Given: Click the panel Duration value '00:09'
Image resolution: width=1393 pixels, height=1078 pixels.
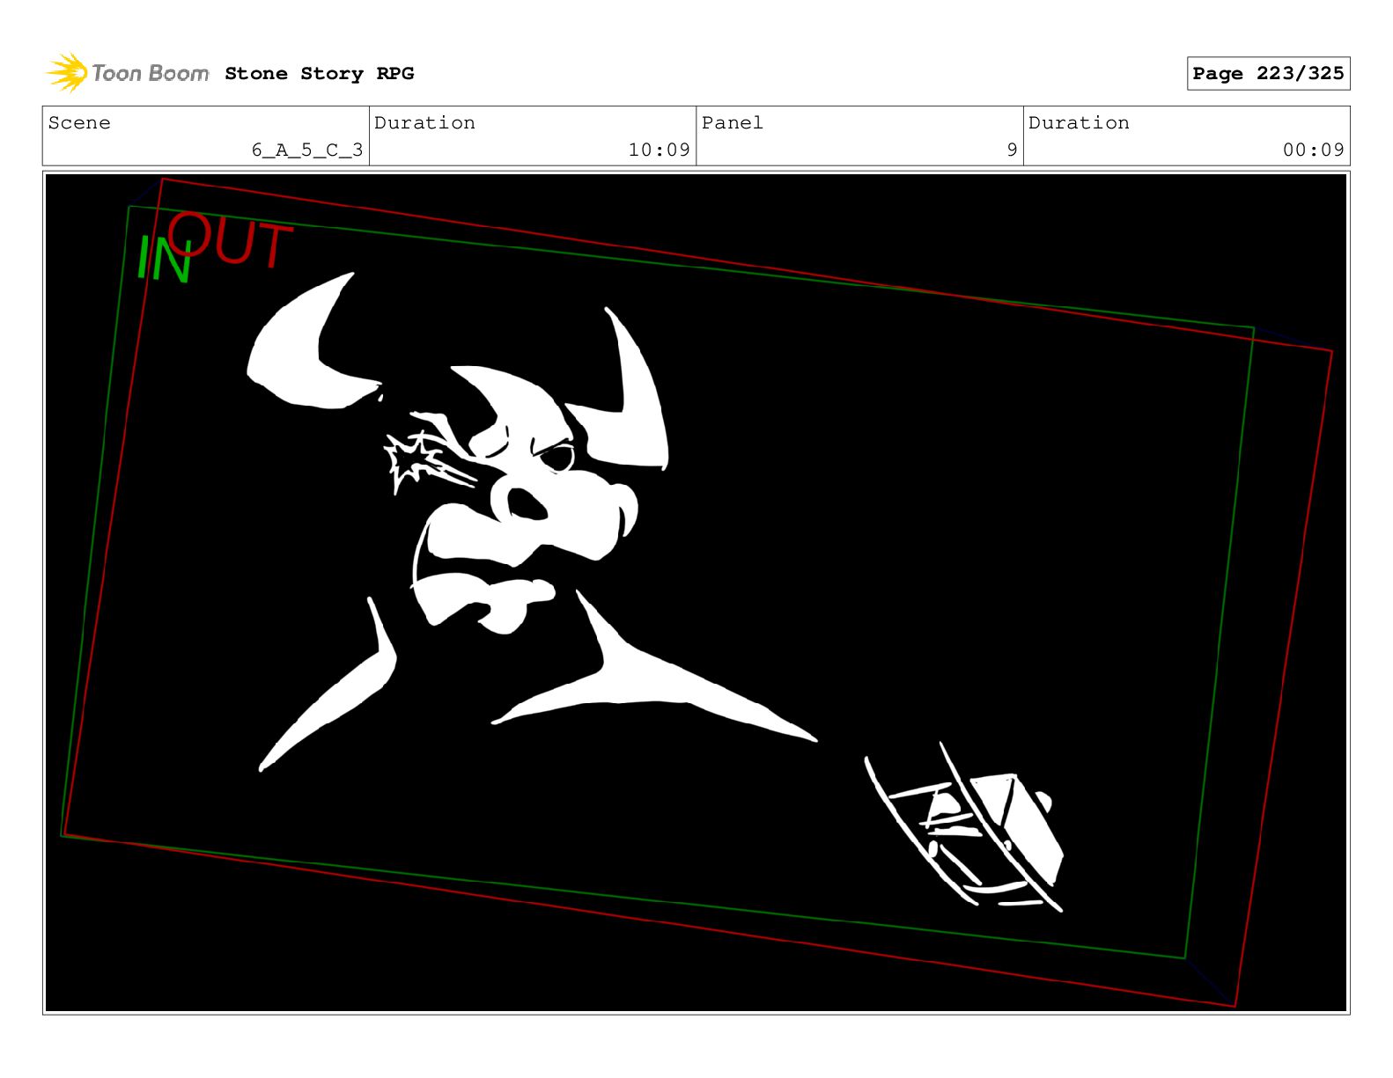Looking at the screenshot, I should pyautogui.click(x=1313, y=150).
